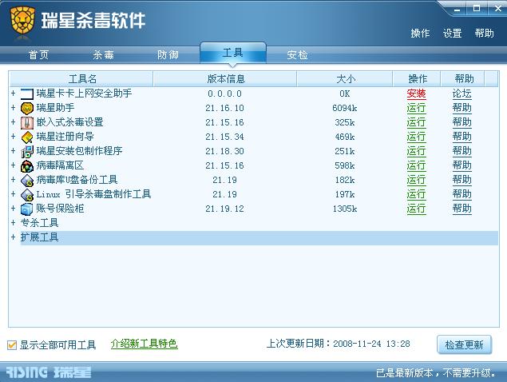Open 帮助 link for 瑞星助手
The width and height of the screenshot is (507, 382).
(x=461, y=108)
